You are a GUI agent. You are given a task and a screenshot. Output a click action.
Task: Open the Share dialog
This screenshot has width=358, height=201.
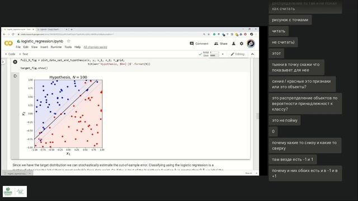(x=221, y=44)
